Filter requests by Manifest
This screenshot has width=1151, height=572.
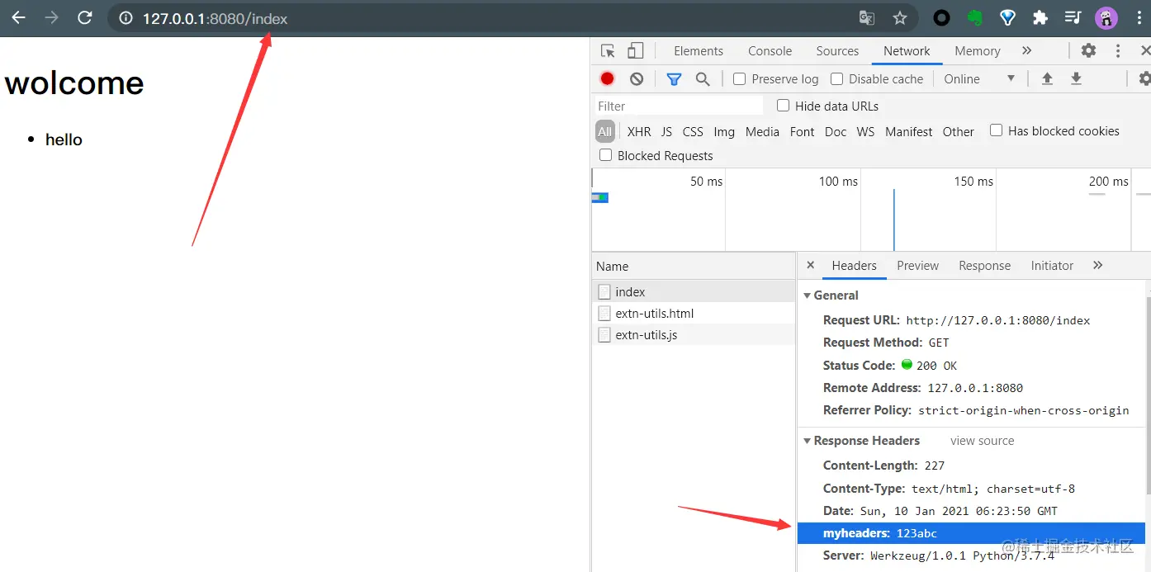point(908,131)
